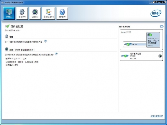This screenshot has height=125, width=167.
Task: Select the 56 GB SSD disk in Array_0000
Action: click(x=135, y=44)
